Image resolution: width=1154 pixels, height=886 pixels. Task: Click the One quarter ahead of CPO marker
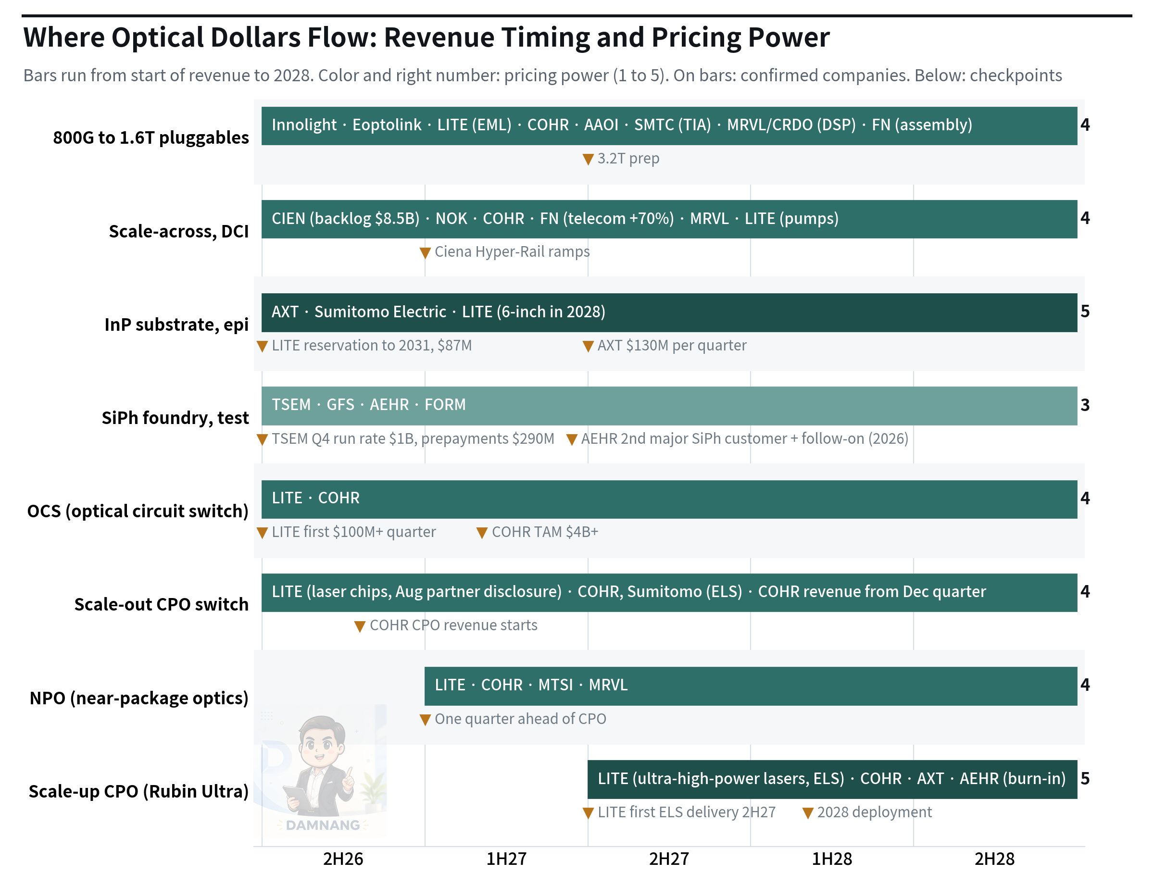[425, 719]
